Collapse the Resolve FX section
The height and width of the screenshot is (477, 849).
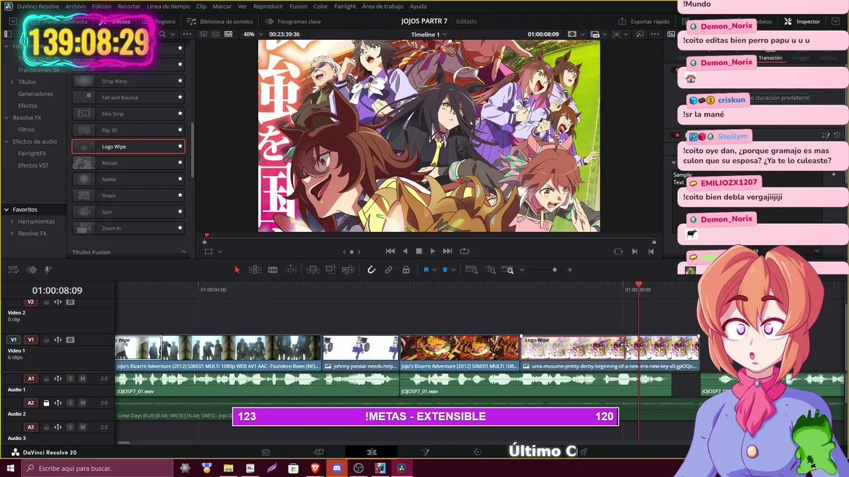pos(7,118)
